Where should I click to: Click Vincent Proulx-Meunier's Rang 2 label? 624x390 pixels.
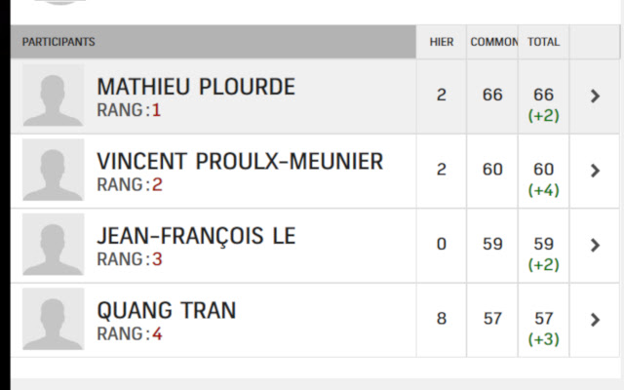coord(130,185)
